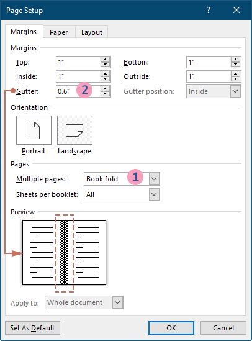Screen dimensions: 252x341
Task: Open the Multiple pages dropdown
Action: (x=154, y=179)
